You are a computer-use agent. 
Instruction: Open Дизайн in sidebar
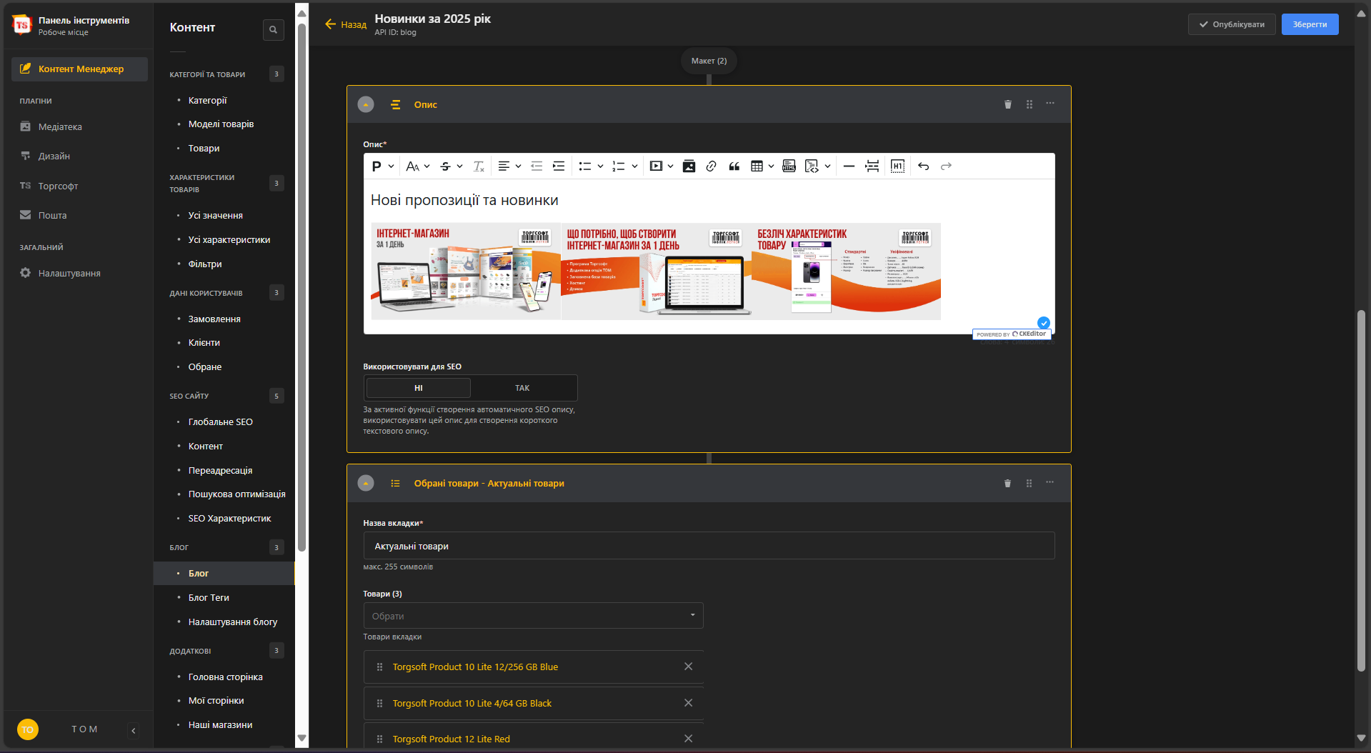[x=54, y=156]
